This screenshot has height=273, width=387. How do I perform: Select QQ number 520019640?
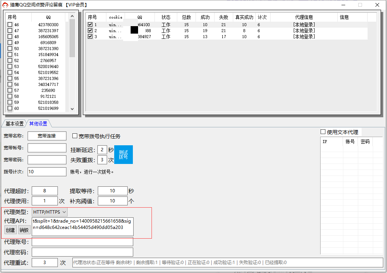[x=49, y=66]
